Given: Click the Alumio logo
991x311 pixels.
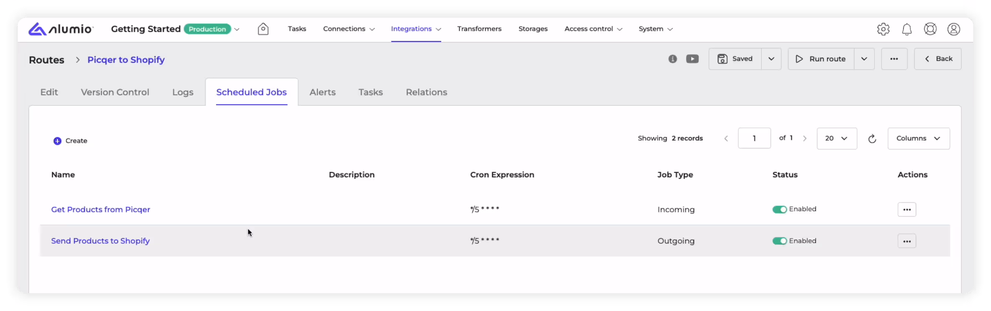Looking at the screenshot, I should click(61, 29).
